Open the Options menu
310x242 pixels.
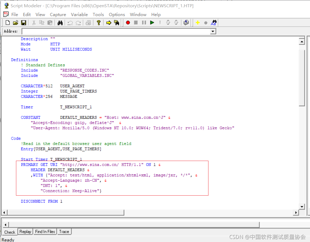point(117,15)
